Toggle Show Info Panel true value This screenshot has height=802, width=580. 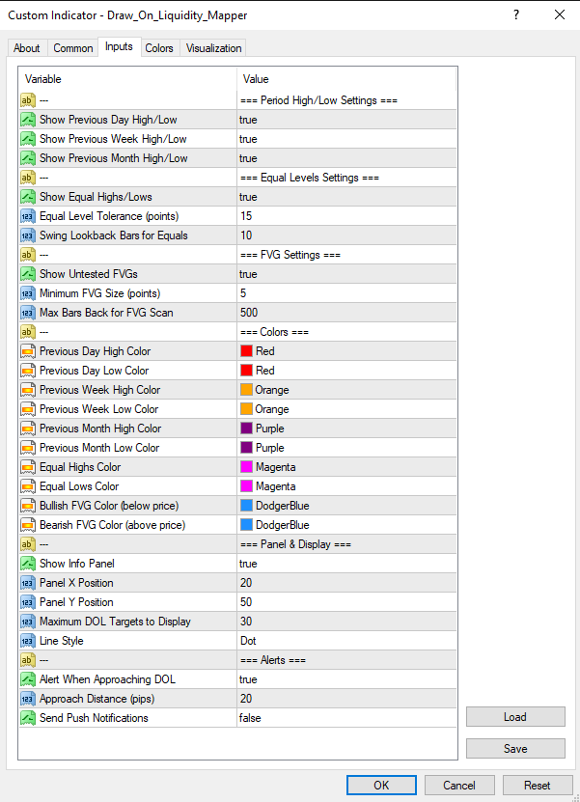(x=346, y=564)
